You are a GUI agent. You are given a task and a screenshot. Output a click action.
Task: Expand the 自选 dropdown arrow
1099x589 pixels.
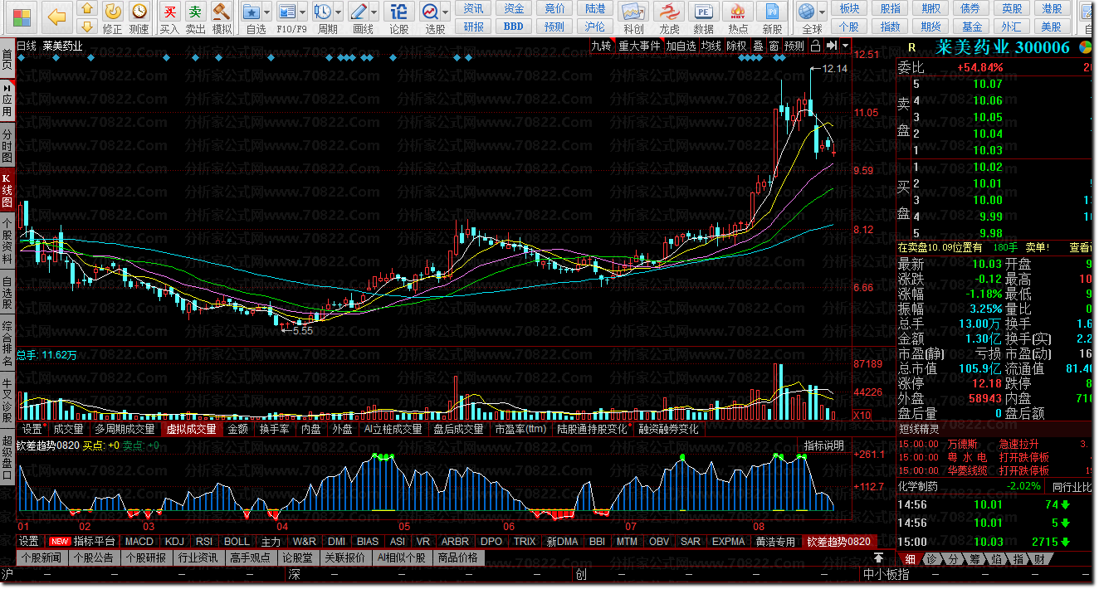pyautogui.click(x=268, y=12)
